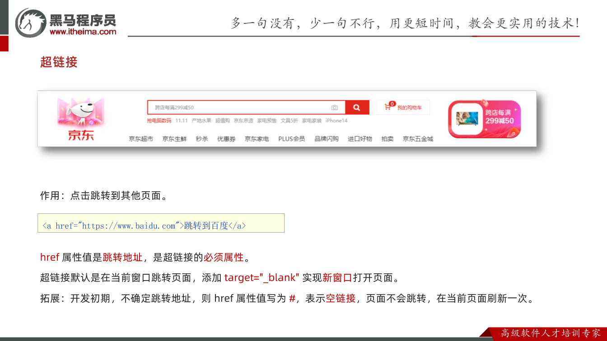Click the 高级软件人才培训专家 footer text
Image resolution: width=607 pixels, height=341 pixels.
pyautogui.click(x=551, y=333)
